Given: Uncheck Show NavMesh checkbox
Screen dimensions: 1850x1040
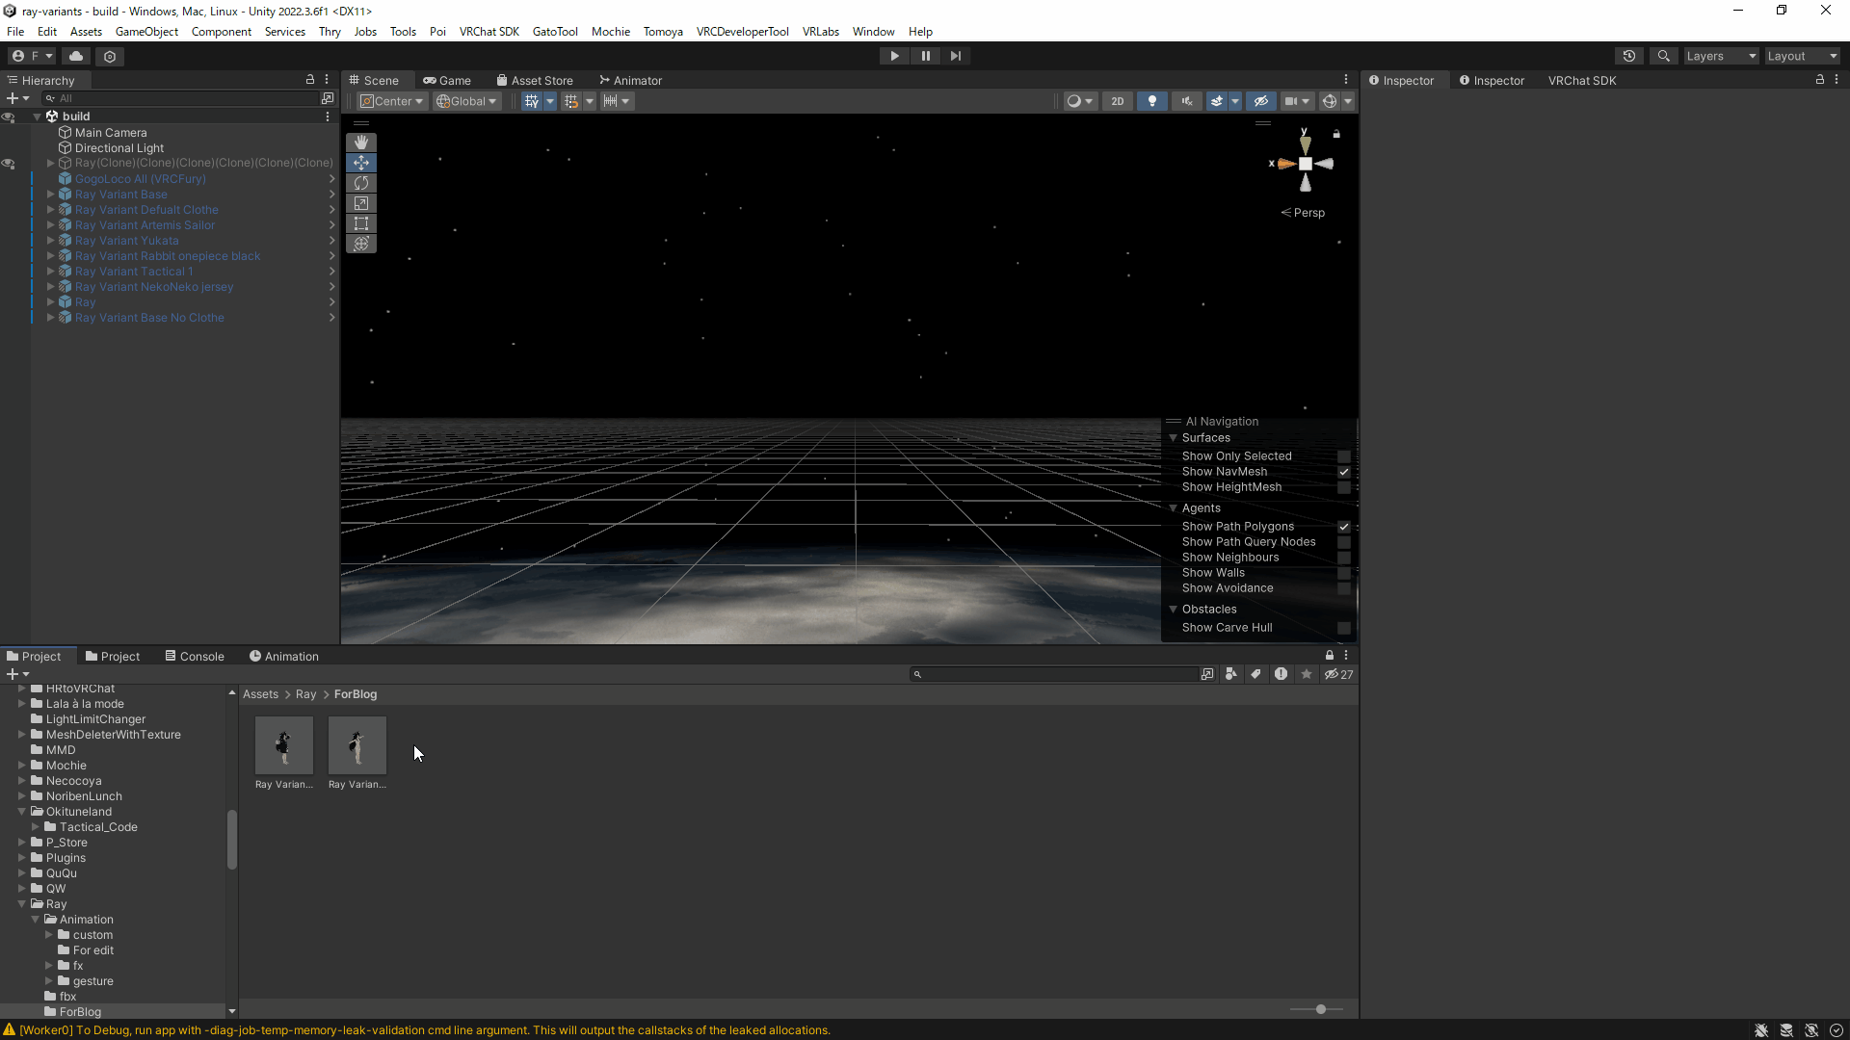Looking at the screenshot, I should tap(1344, 472).
